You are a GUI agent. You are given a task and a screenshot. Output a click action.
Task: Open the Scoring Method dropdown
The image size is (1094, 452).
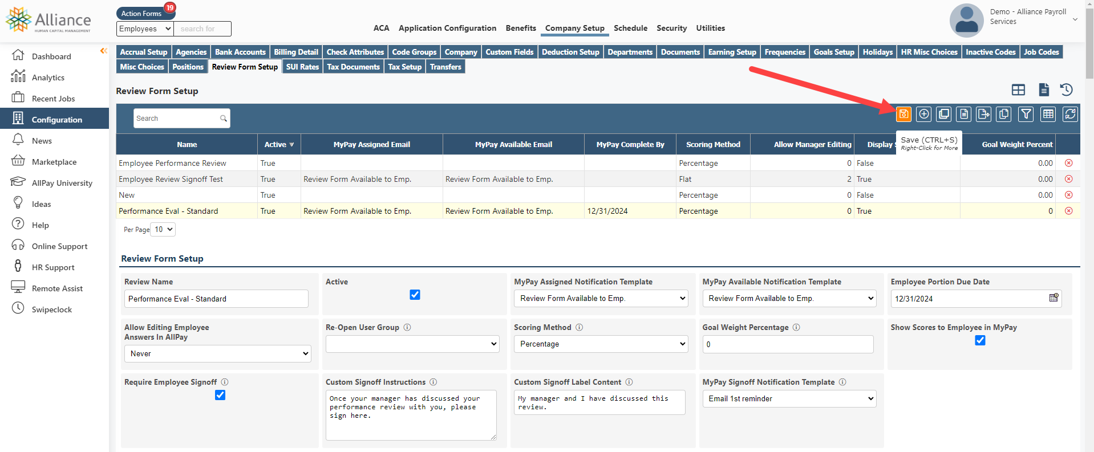point(601,344)
